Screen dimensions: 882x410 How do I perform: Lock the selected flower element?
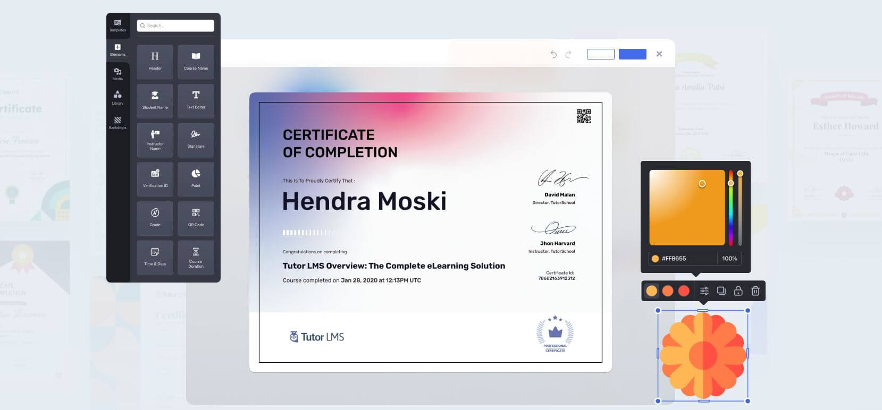[738, 291]
